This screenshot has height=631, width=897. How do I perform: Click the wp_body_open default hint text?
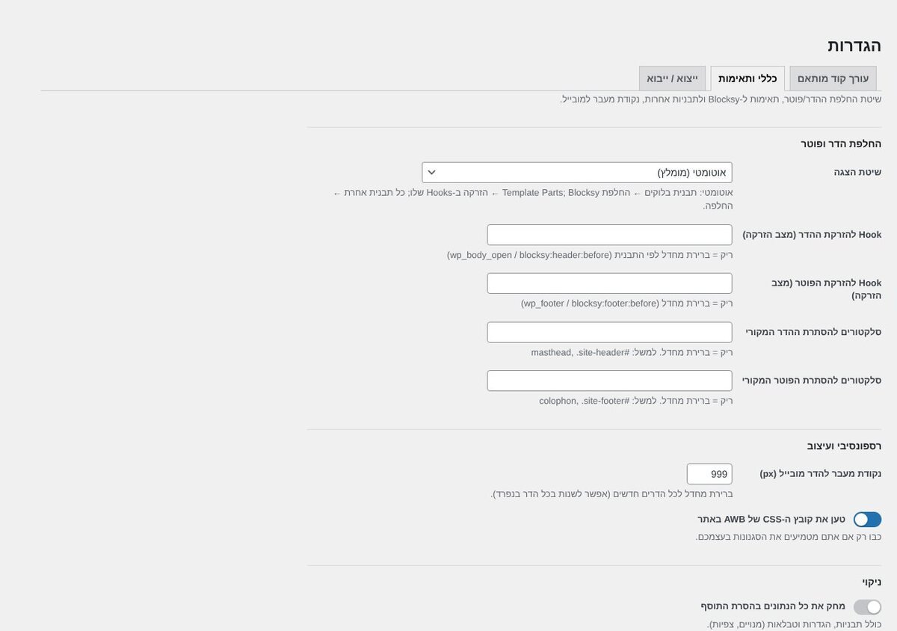(590, 255)
